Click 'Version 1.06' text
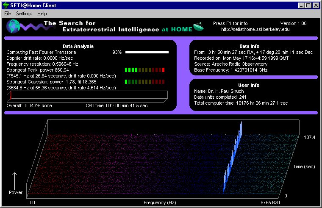322x208 pixels. point(293,23)
